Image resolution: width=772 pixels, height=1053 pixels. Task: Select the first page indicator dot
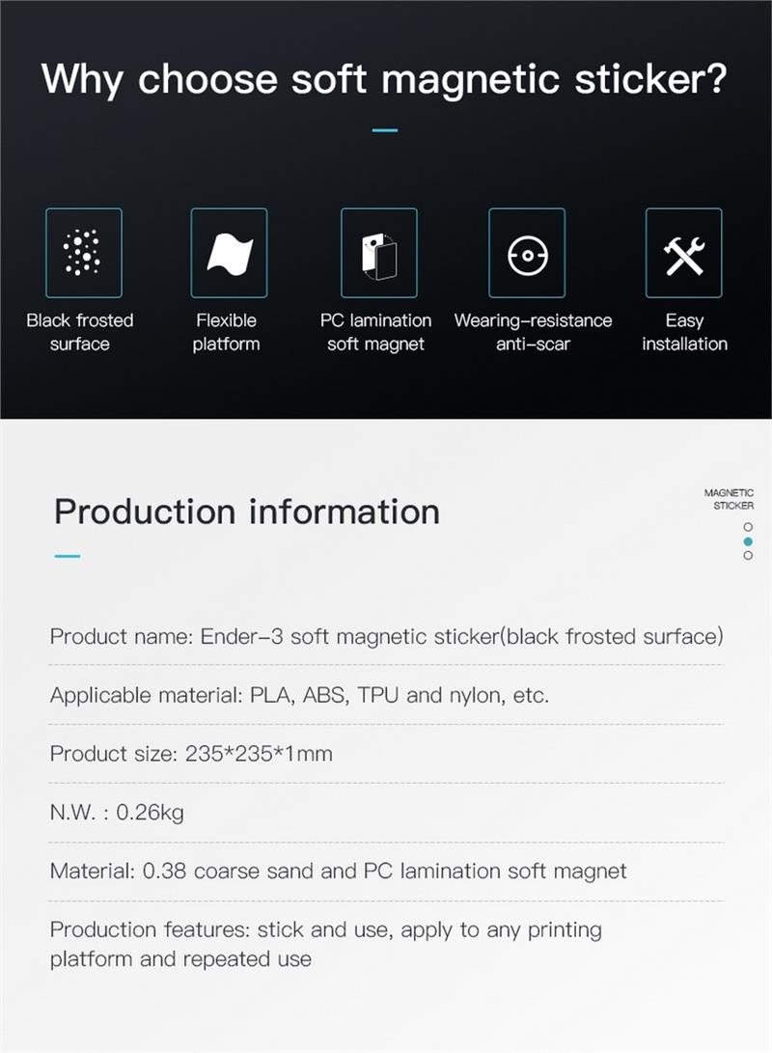(x=748, y=527)
